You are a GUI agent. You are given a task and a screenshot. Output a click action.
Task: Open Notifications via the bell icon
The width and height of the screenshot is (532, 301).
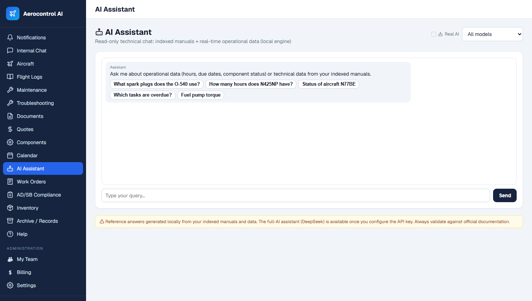[10, 37]
